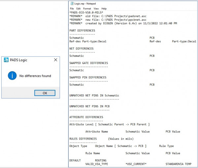Open the Edit menu in Notepad

pyautogui.click(x=79, y=9)
